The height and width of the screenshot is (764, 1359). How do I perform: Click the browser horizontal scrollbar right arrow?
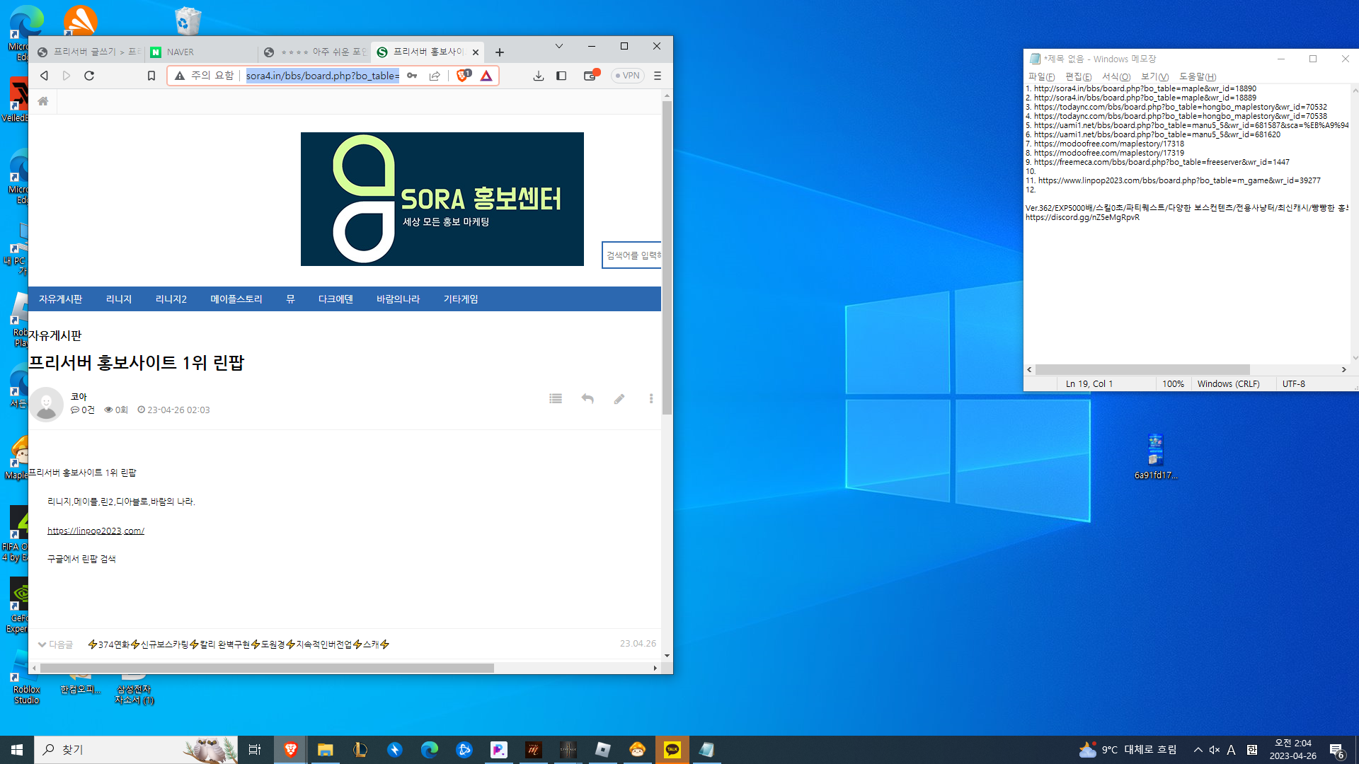[655, 668]
